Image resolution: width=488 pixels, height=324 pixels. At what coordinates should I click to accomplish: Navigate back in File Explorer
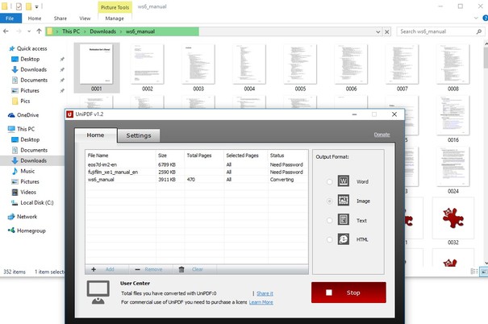tap(6, 31)
